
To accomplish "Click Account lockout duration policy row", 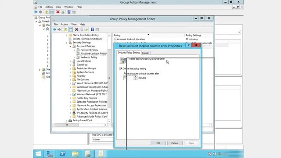I will click(163, 39).
